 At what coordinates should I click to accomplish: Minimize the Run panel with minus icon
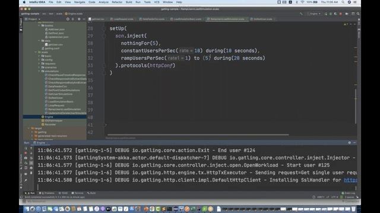pos(354,143)
